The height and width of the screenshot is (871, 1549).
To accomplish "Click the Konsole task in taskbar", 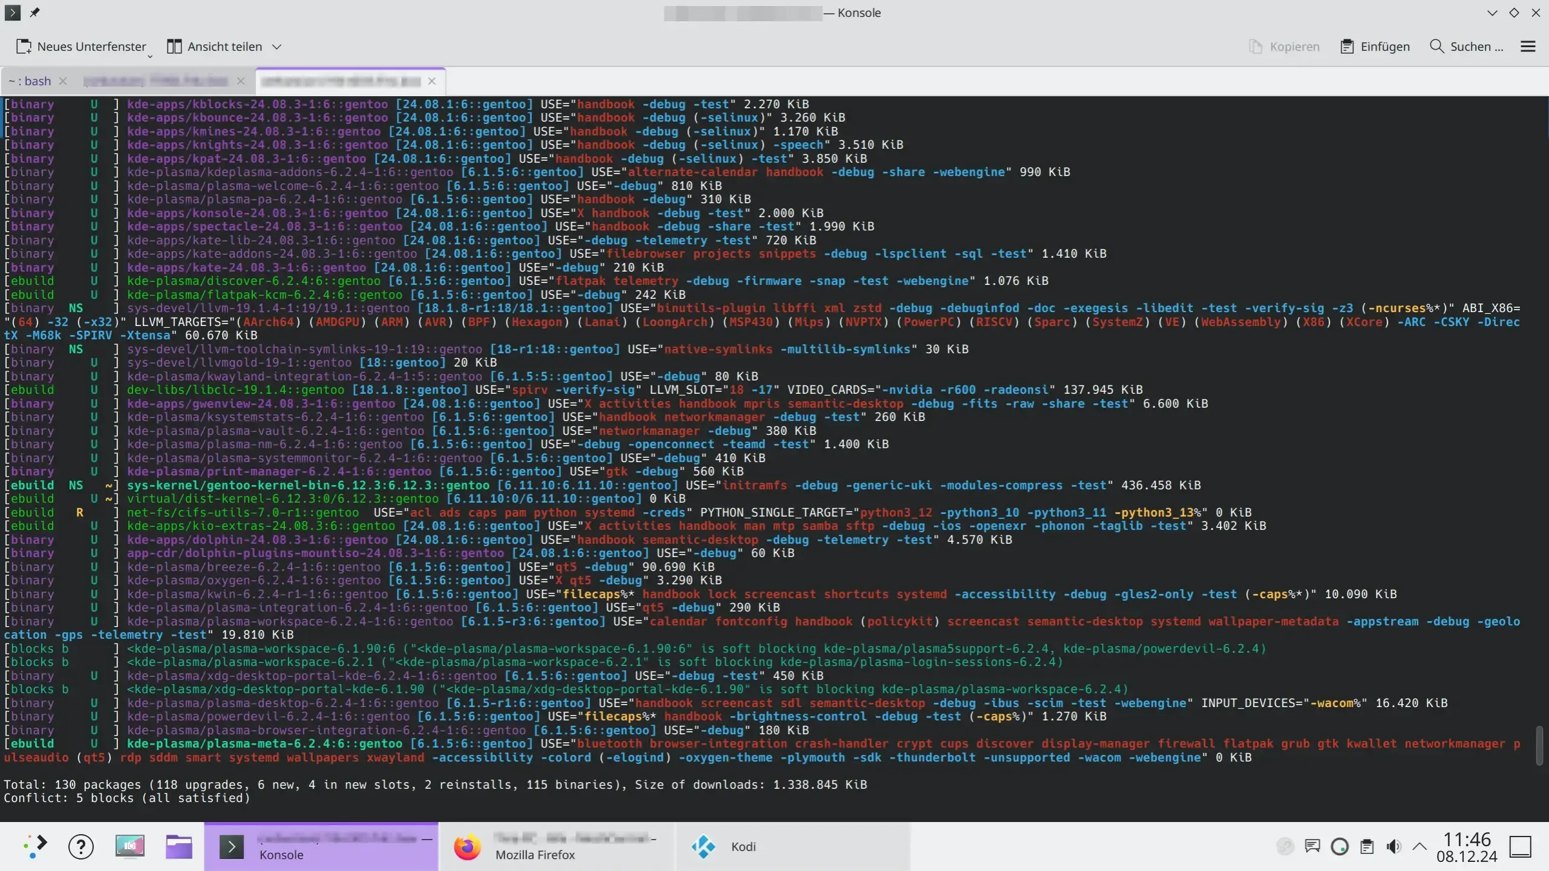I will [x=321, y=846].
